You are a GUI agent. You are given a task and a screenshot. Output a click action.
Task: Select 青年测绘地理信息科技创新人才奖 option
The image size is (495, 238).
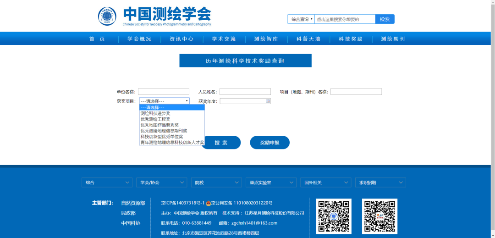[x=172, y=143]
